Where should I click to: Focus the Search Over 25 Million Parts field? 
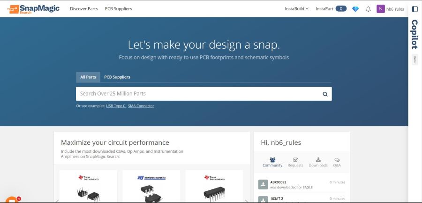click(197, 94)
